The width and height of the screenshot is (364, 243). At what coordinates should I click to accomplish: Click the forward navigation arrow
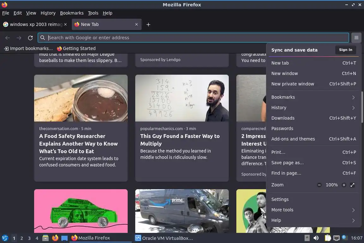[x=19, y=38]
